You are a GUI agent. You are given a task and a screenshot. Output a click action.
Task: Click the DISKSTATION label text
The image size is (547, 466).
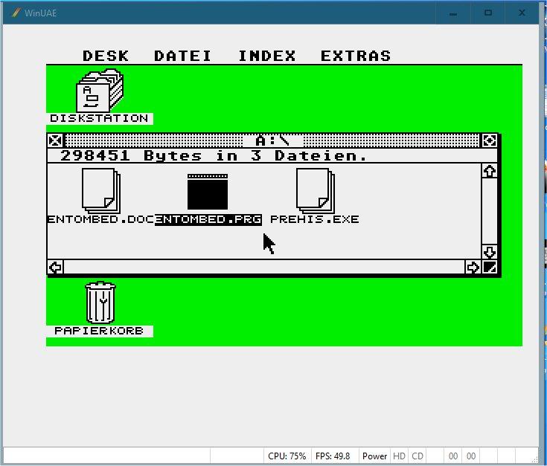100,118
